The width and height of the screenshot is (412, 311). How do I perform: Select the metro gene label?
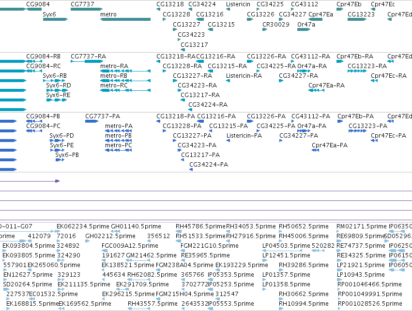[x=108, y=14]
